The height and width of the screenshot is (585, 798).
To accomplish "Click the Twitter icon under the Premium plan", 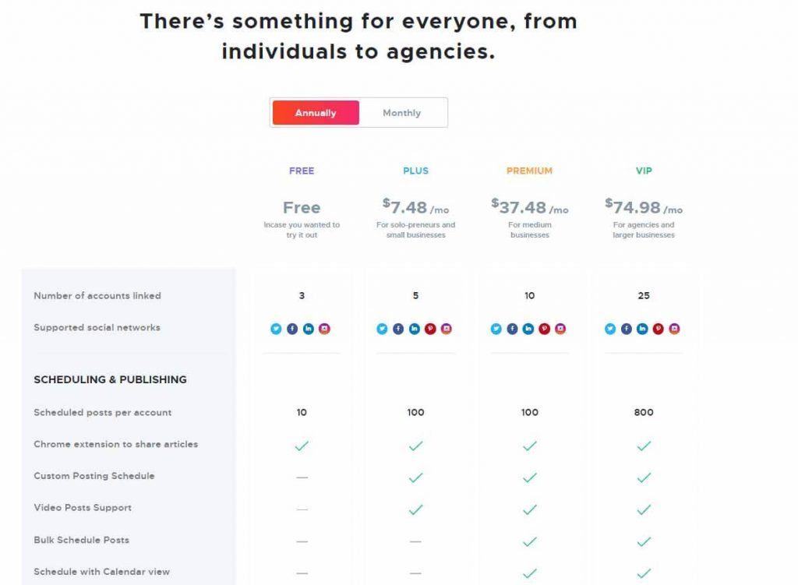I will (x=496, y=329).
